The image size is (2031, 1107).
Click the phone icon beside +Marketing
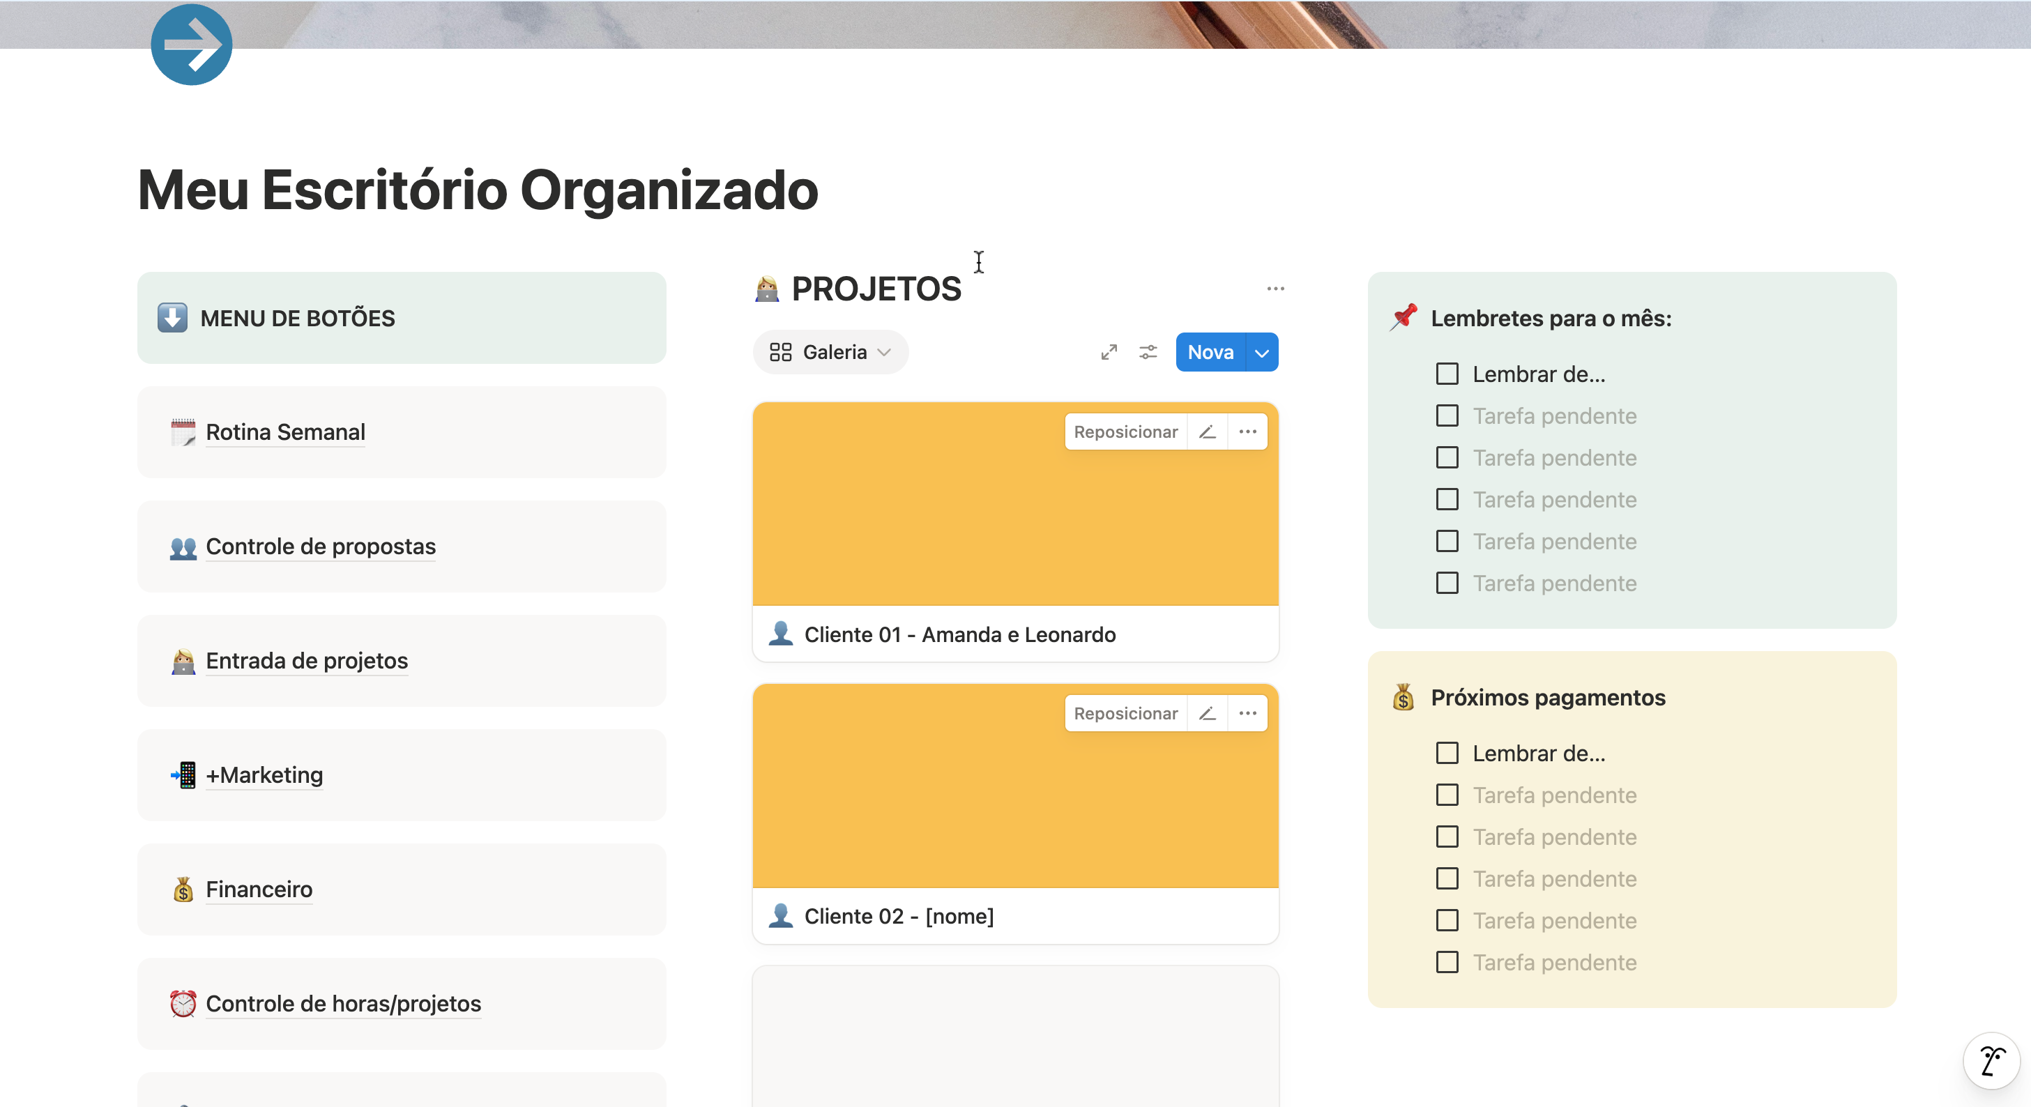[183, 775]
